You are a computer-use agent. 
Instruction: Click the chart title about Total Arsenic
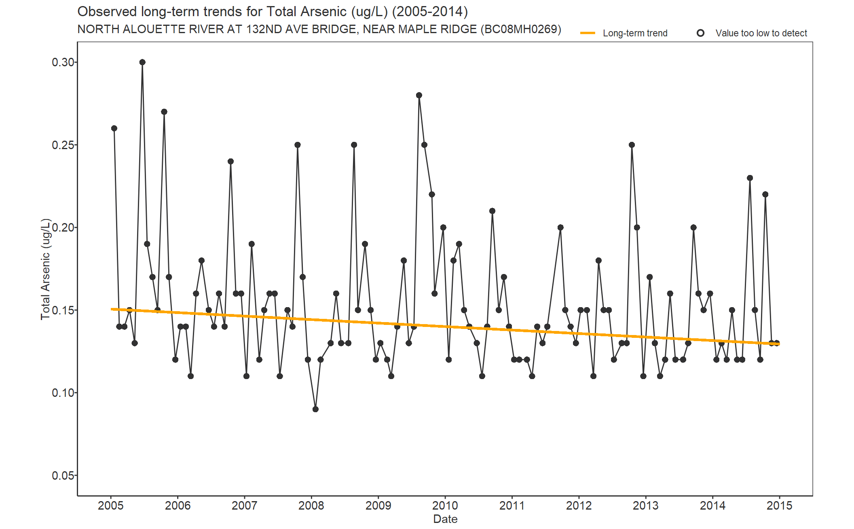click(x=273, y=11)
